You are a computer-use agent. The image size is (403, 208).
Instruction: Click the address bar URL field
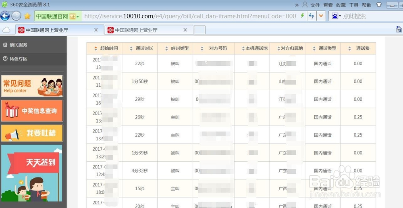pyautogui.click(x=190, y=16)
